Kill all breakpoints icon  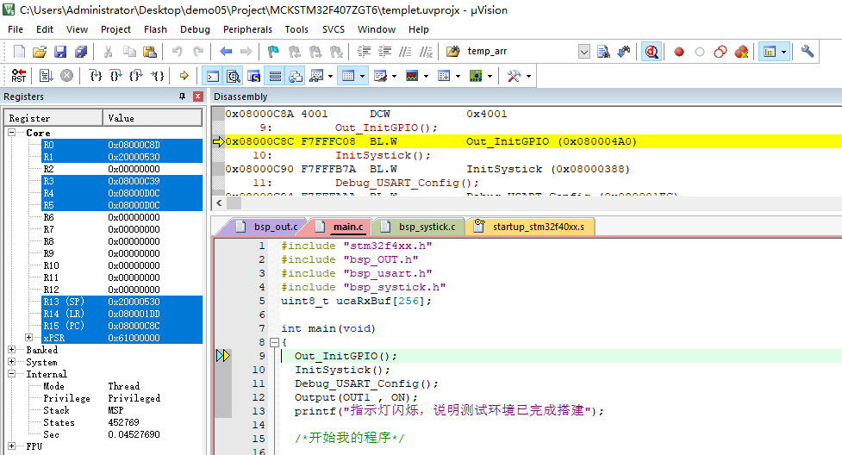coord(741,52)
